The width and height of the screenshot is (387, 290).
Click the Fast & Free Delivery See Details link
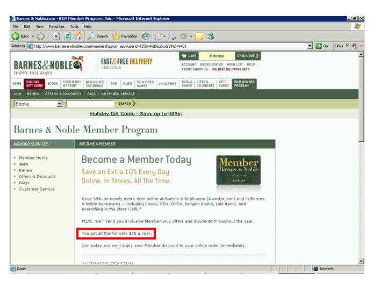pos(112,68)
